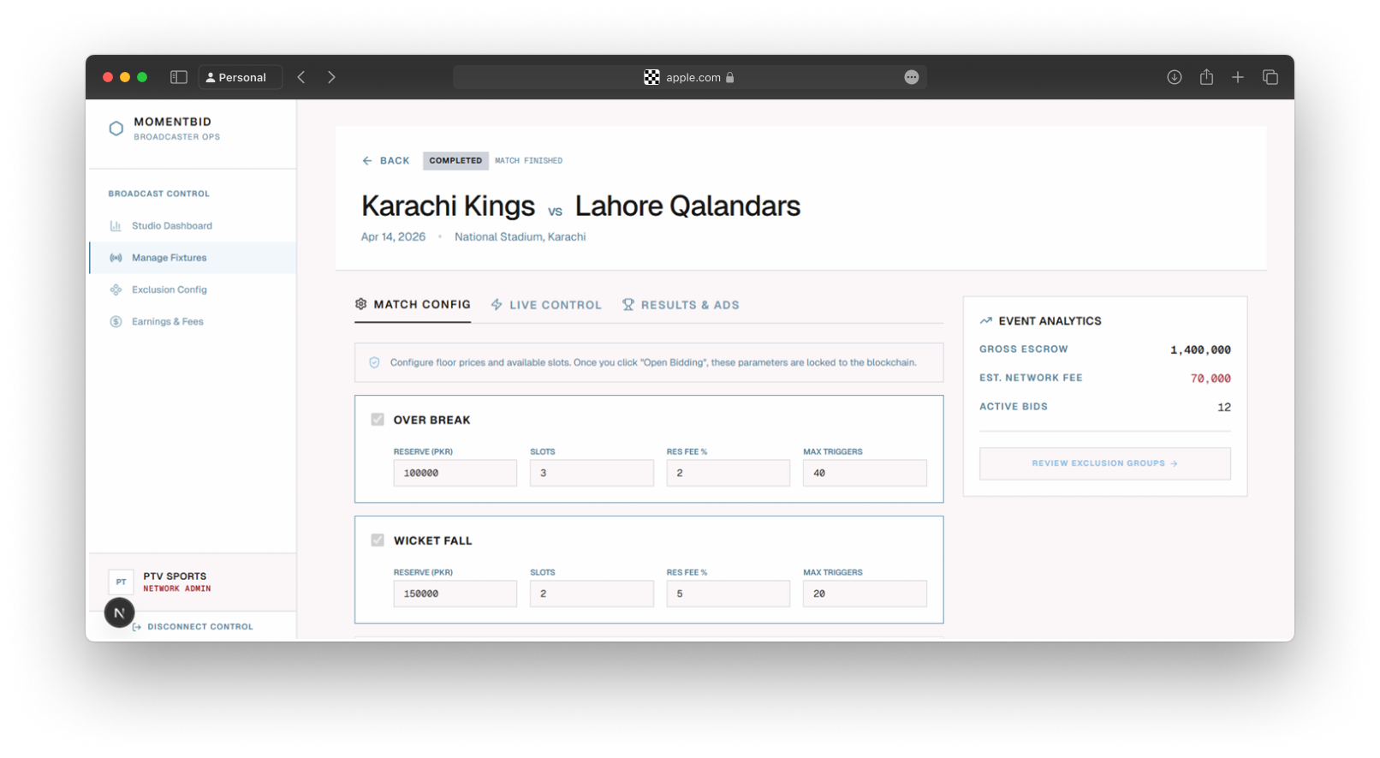Click Gross Escrow value 1,400,000
Viewport: 1380px width, 758px height.
tap(1200, 349)
